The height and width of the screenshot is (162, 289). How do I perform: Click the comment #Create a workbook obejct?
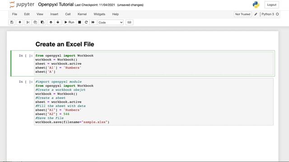click(61, 90)
